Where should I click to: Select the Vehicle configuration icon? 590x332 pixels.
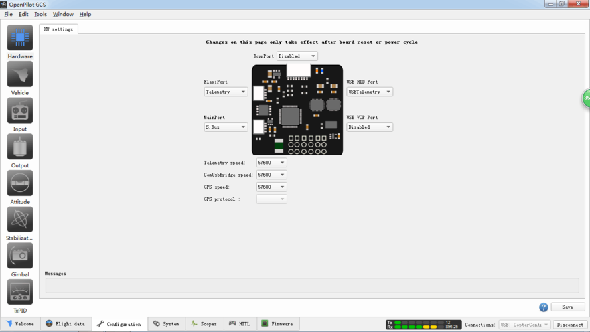click(19, 74)
